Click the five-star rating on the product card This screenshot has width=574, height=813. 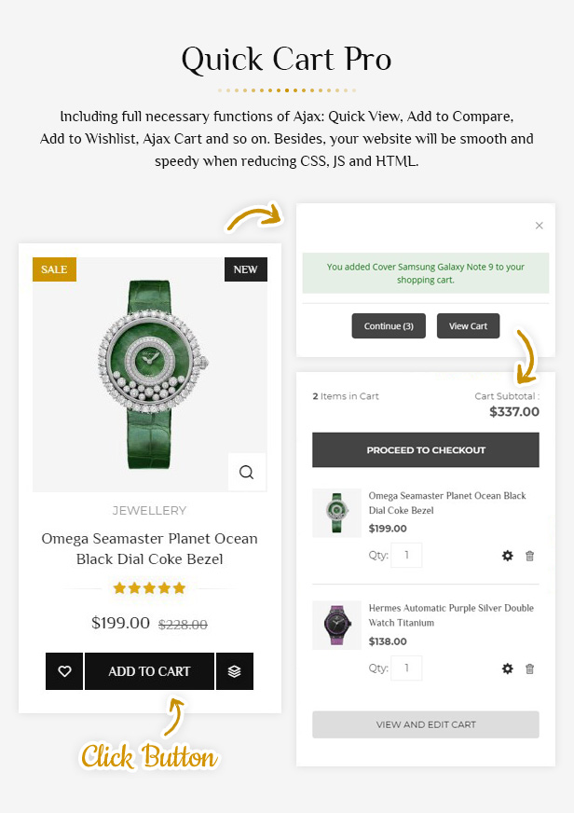click(x=149, y=588)
